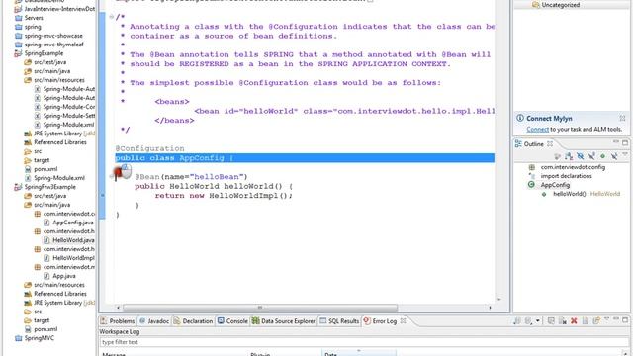
Task: Select the spring-mvc-showcase project
Action: (53, 36)
